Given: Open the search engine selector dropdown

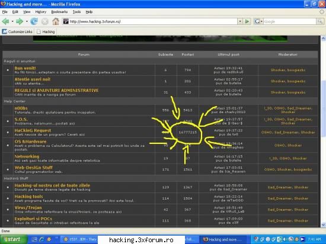Looking at the screenshot, I should pyautogui.click(x=258, y=21).
